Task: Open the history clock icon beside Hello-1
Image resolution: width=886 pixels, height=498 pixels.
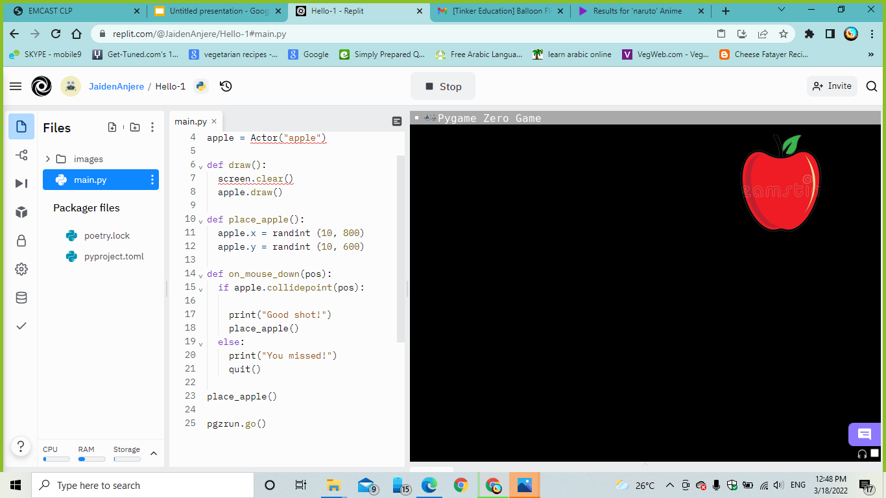Action: 226,86
